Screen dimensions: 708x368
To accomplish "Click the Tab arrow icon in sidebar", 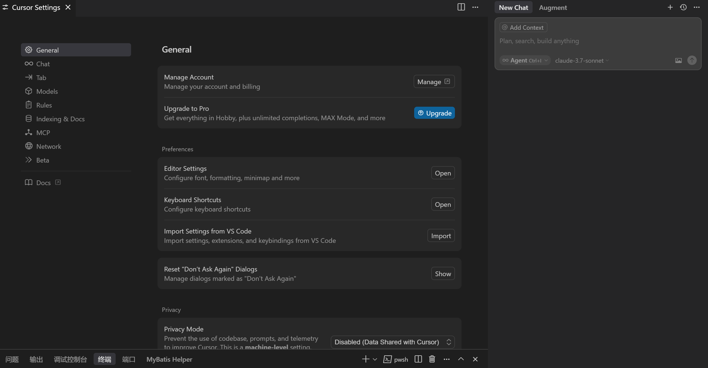I will click(29, 77).
